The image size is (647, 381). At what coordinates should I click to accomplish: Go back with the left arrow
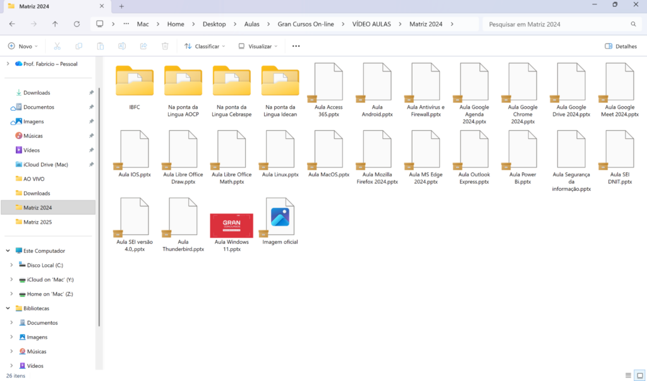pos(12,24)
